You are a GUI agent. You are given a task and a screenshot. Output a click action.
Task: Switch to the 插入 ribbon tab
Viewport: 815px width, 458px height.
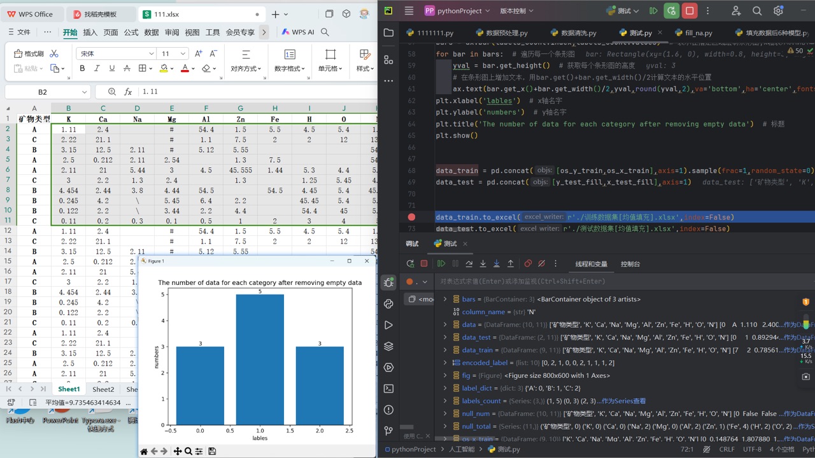coord(90,32)
